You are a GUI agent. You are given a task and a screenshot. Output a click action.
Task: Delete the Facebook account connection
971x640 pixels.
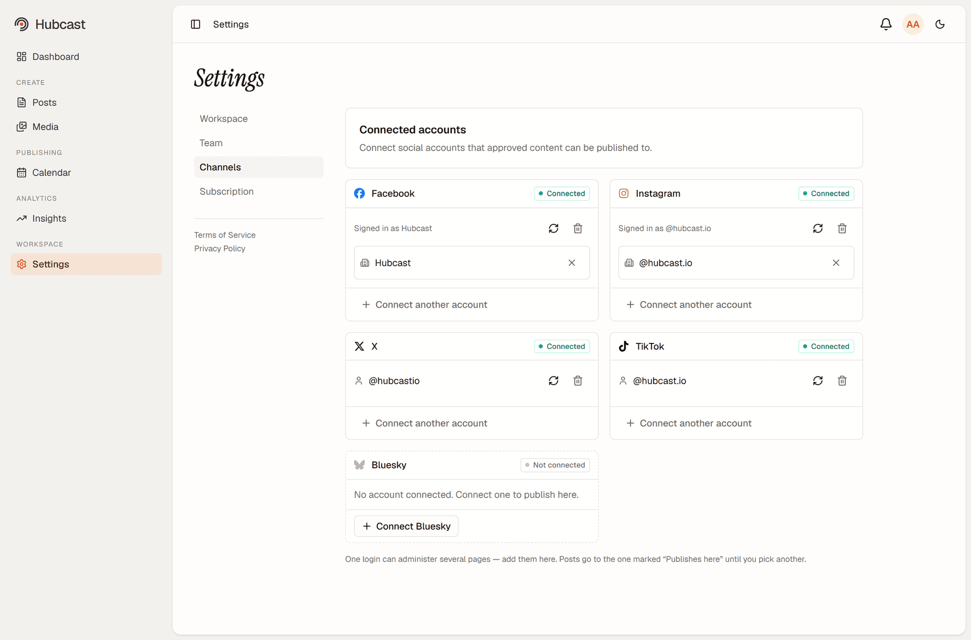click(x=578, y=228)
